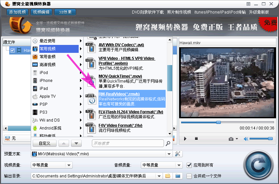The width and height of the screenshot is (279, 184).
Task: Click the 3D效果 button
Action: (65, 12)
